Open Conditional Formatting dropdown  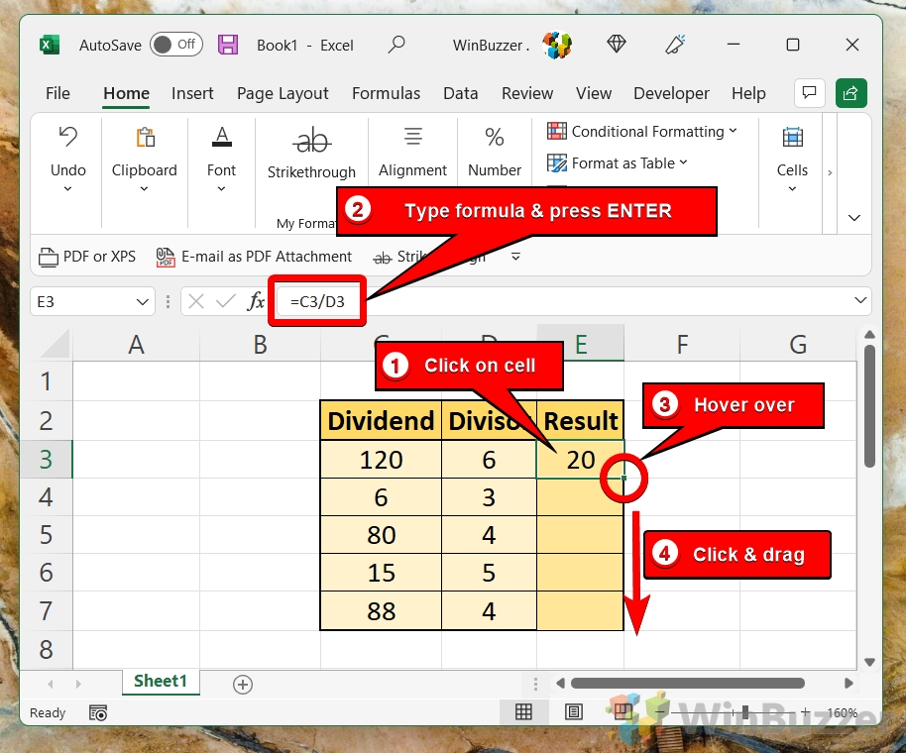tap(642, 132)
